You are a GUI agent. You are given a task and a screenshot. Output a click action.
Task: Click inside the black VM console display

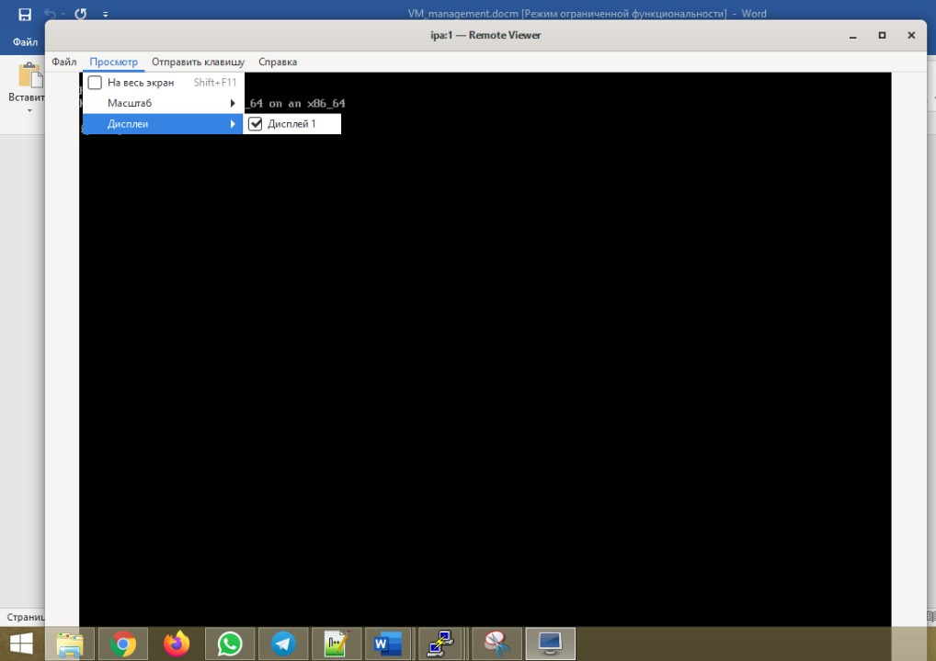[x=485, y=368]
